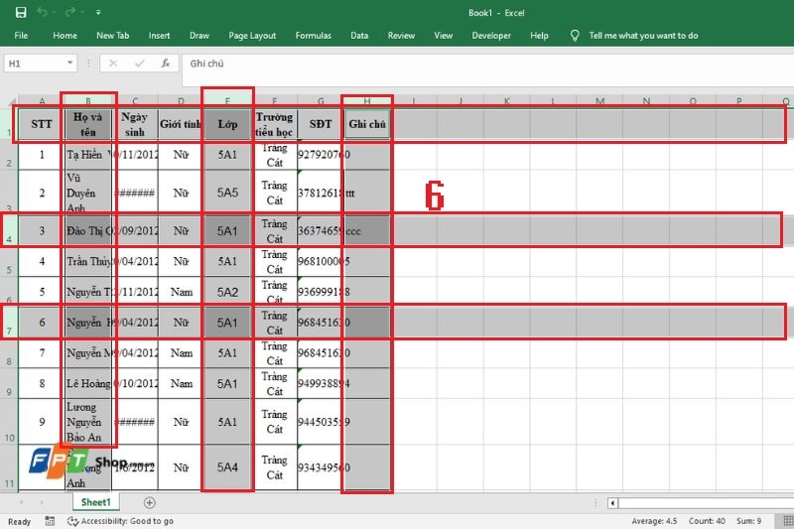Viewport: 794px width, 529px height.
Task: Click the Lương Nguyễn Bảo An cell
Action: pyautogui.click(x=88, y=422)
